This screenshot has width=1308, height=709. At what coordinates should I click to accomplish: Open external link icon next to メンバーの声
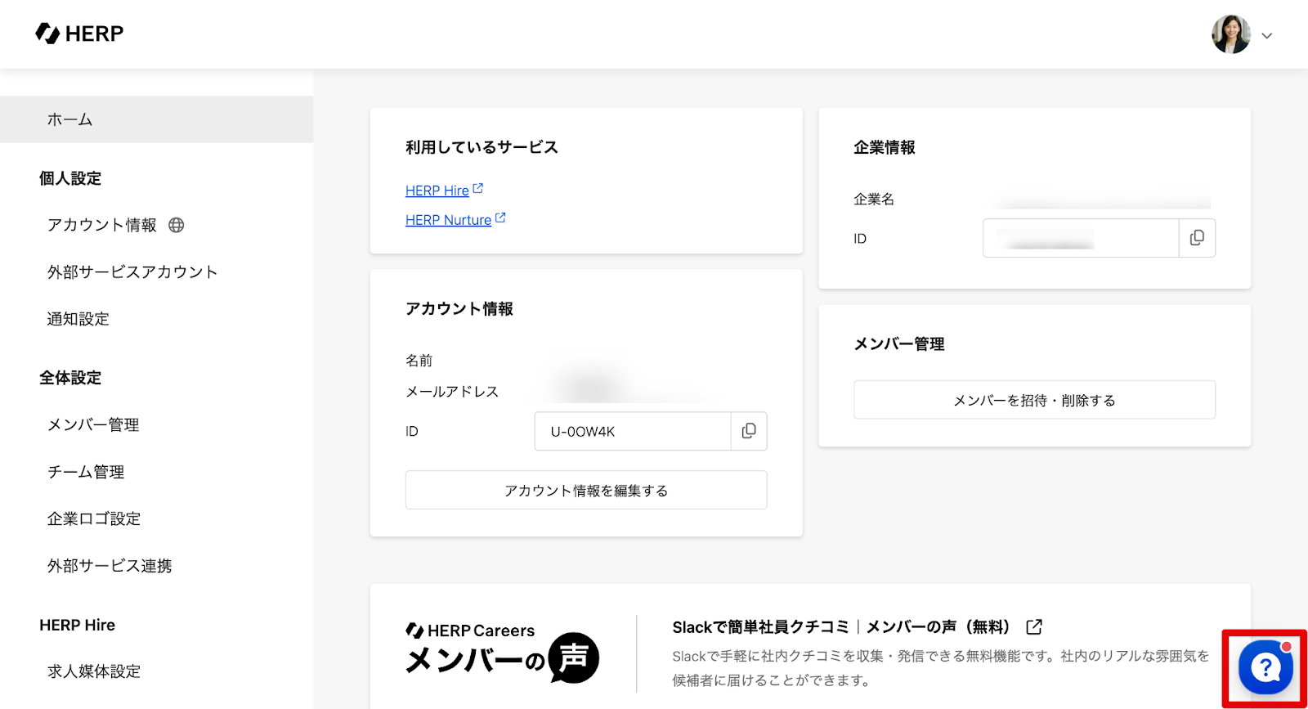point(1034,627)
